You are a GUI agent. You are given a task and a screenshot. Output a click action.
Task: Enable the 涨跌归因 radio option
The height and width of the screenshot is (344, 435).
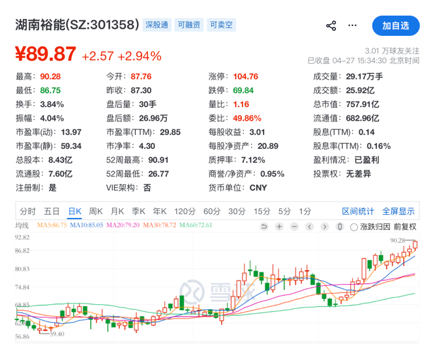354,227
